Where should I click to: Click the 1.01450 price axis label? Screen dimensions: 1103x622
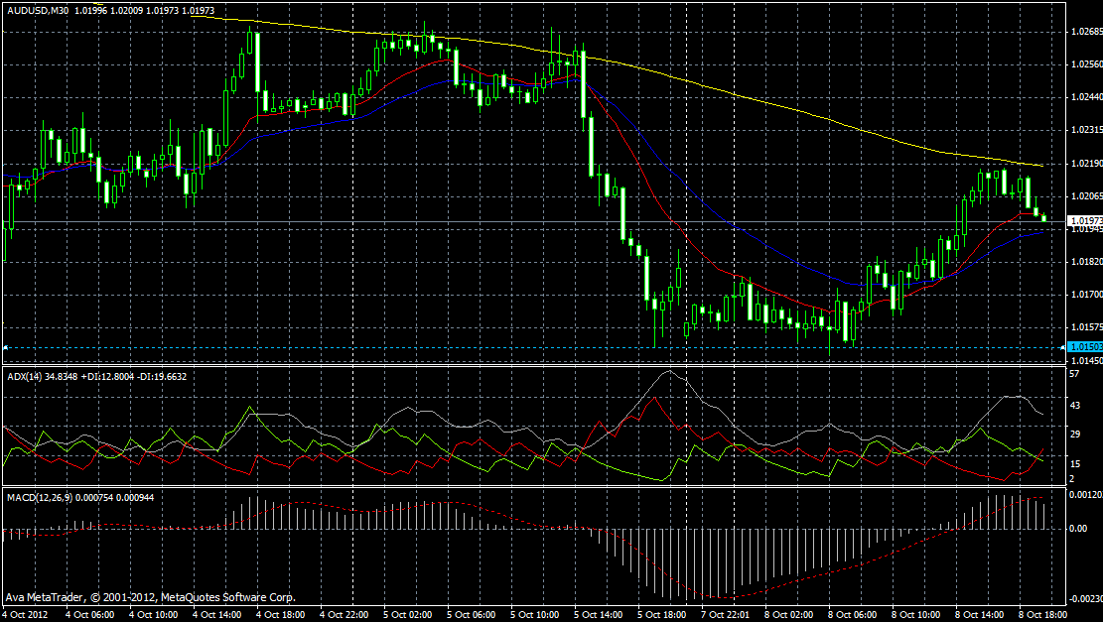tap(1085, 360)
